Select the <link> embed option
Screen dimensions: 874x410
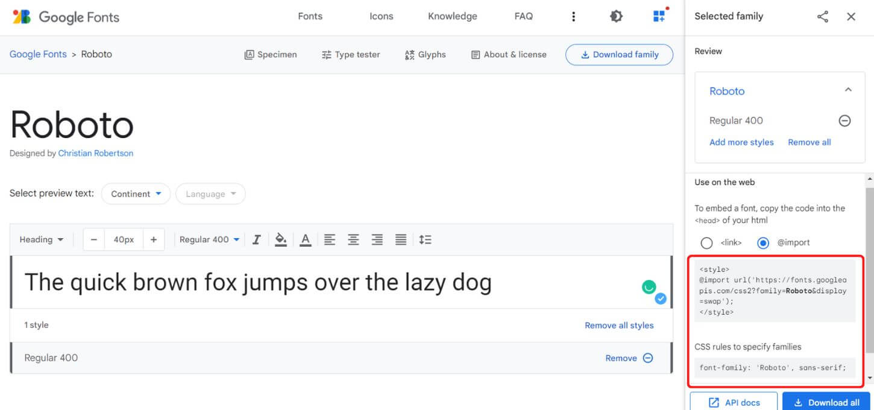tap(706, 242)
